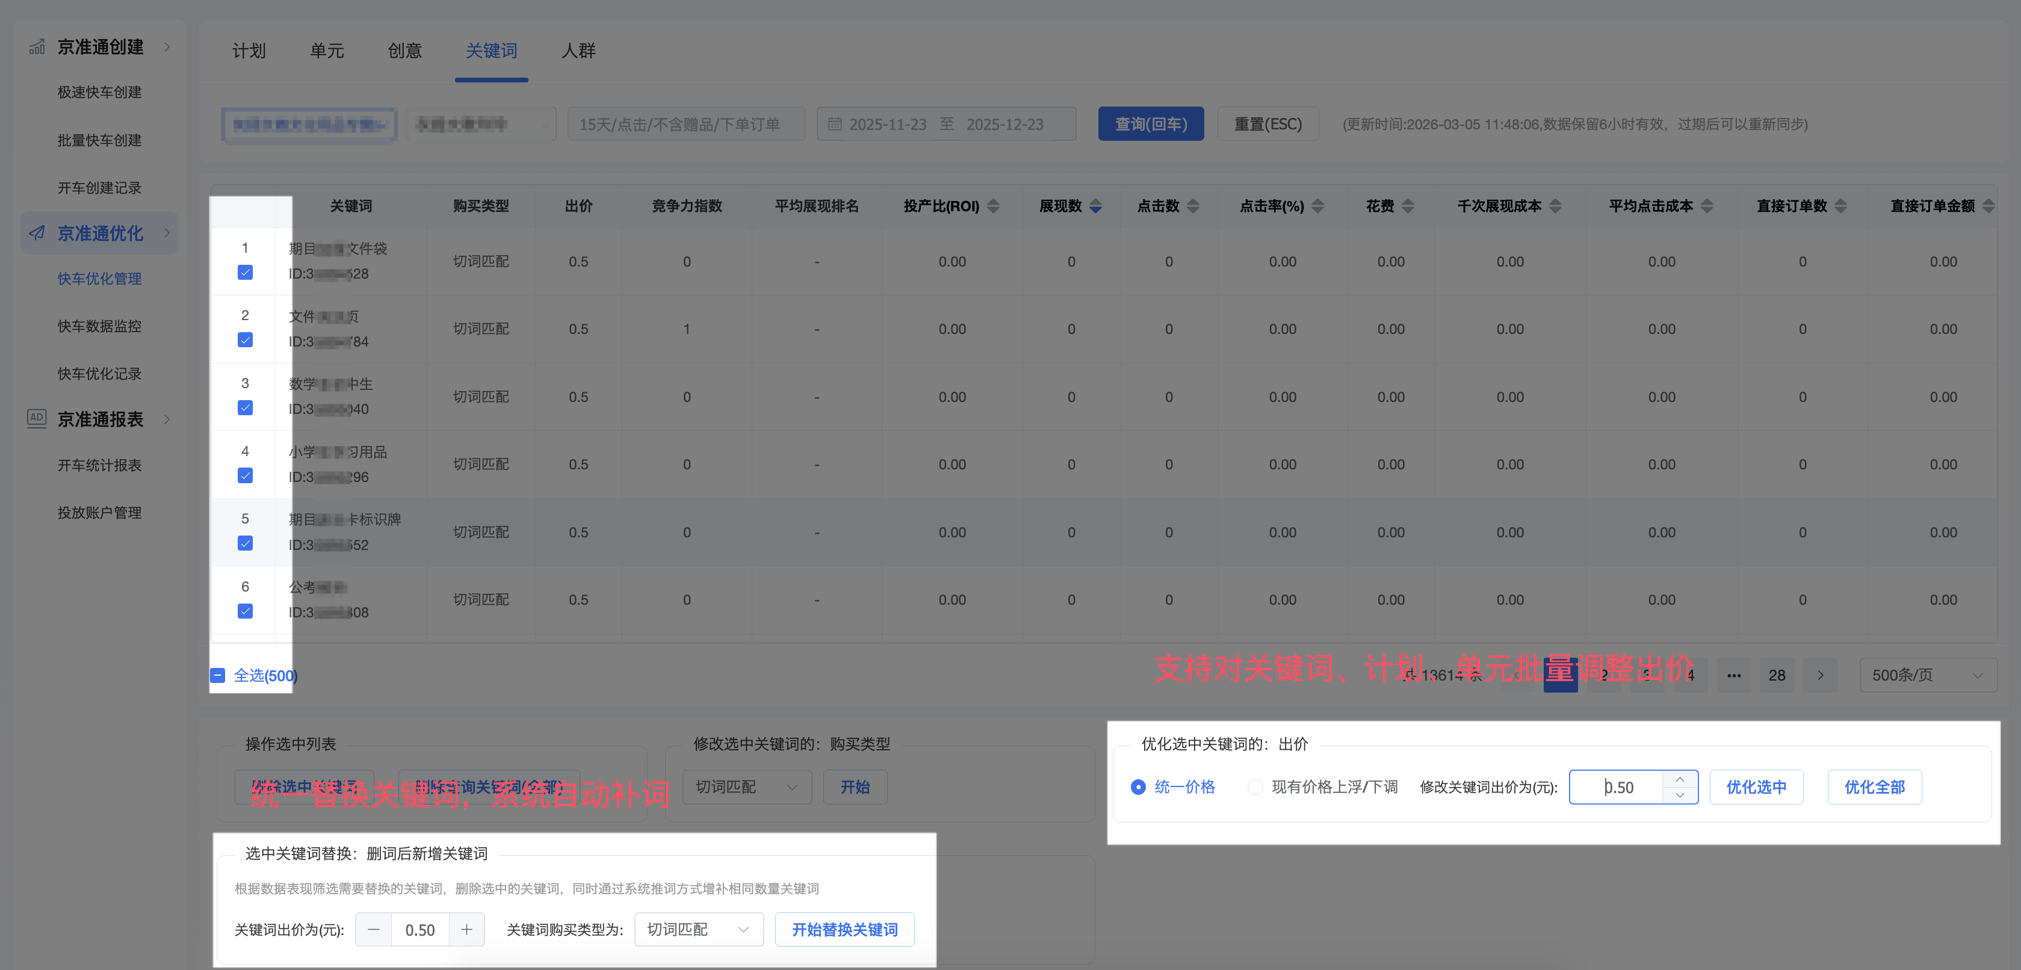Click the 开始替换关键词 button
Screen dimensions: 2021x970
point(844,929)
